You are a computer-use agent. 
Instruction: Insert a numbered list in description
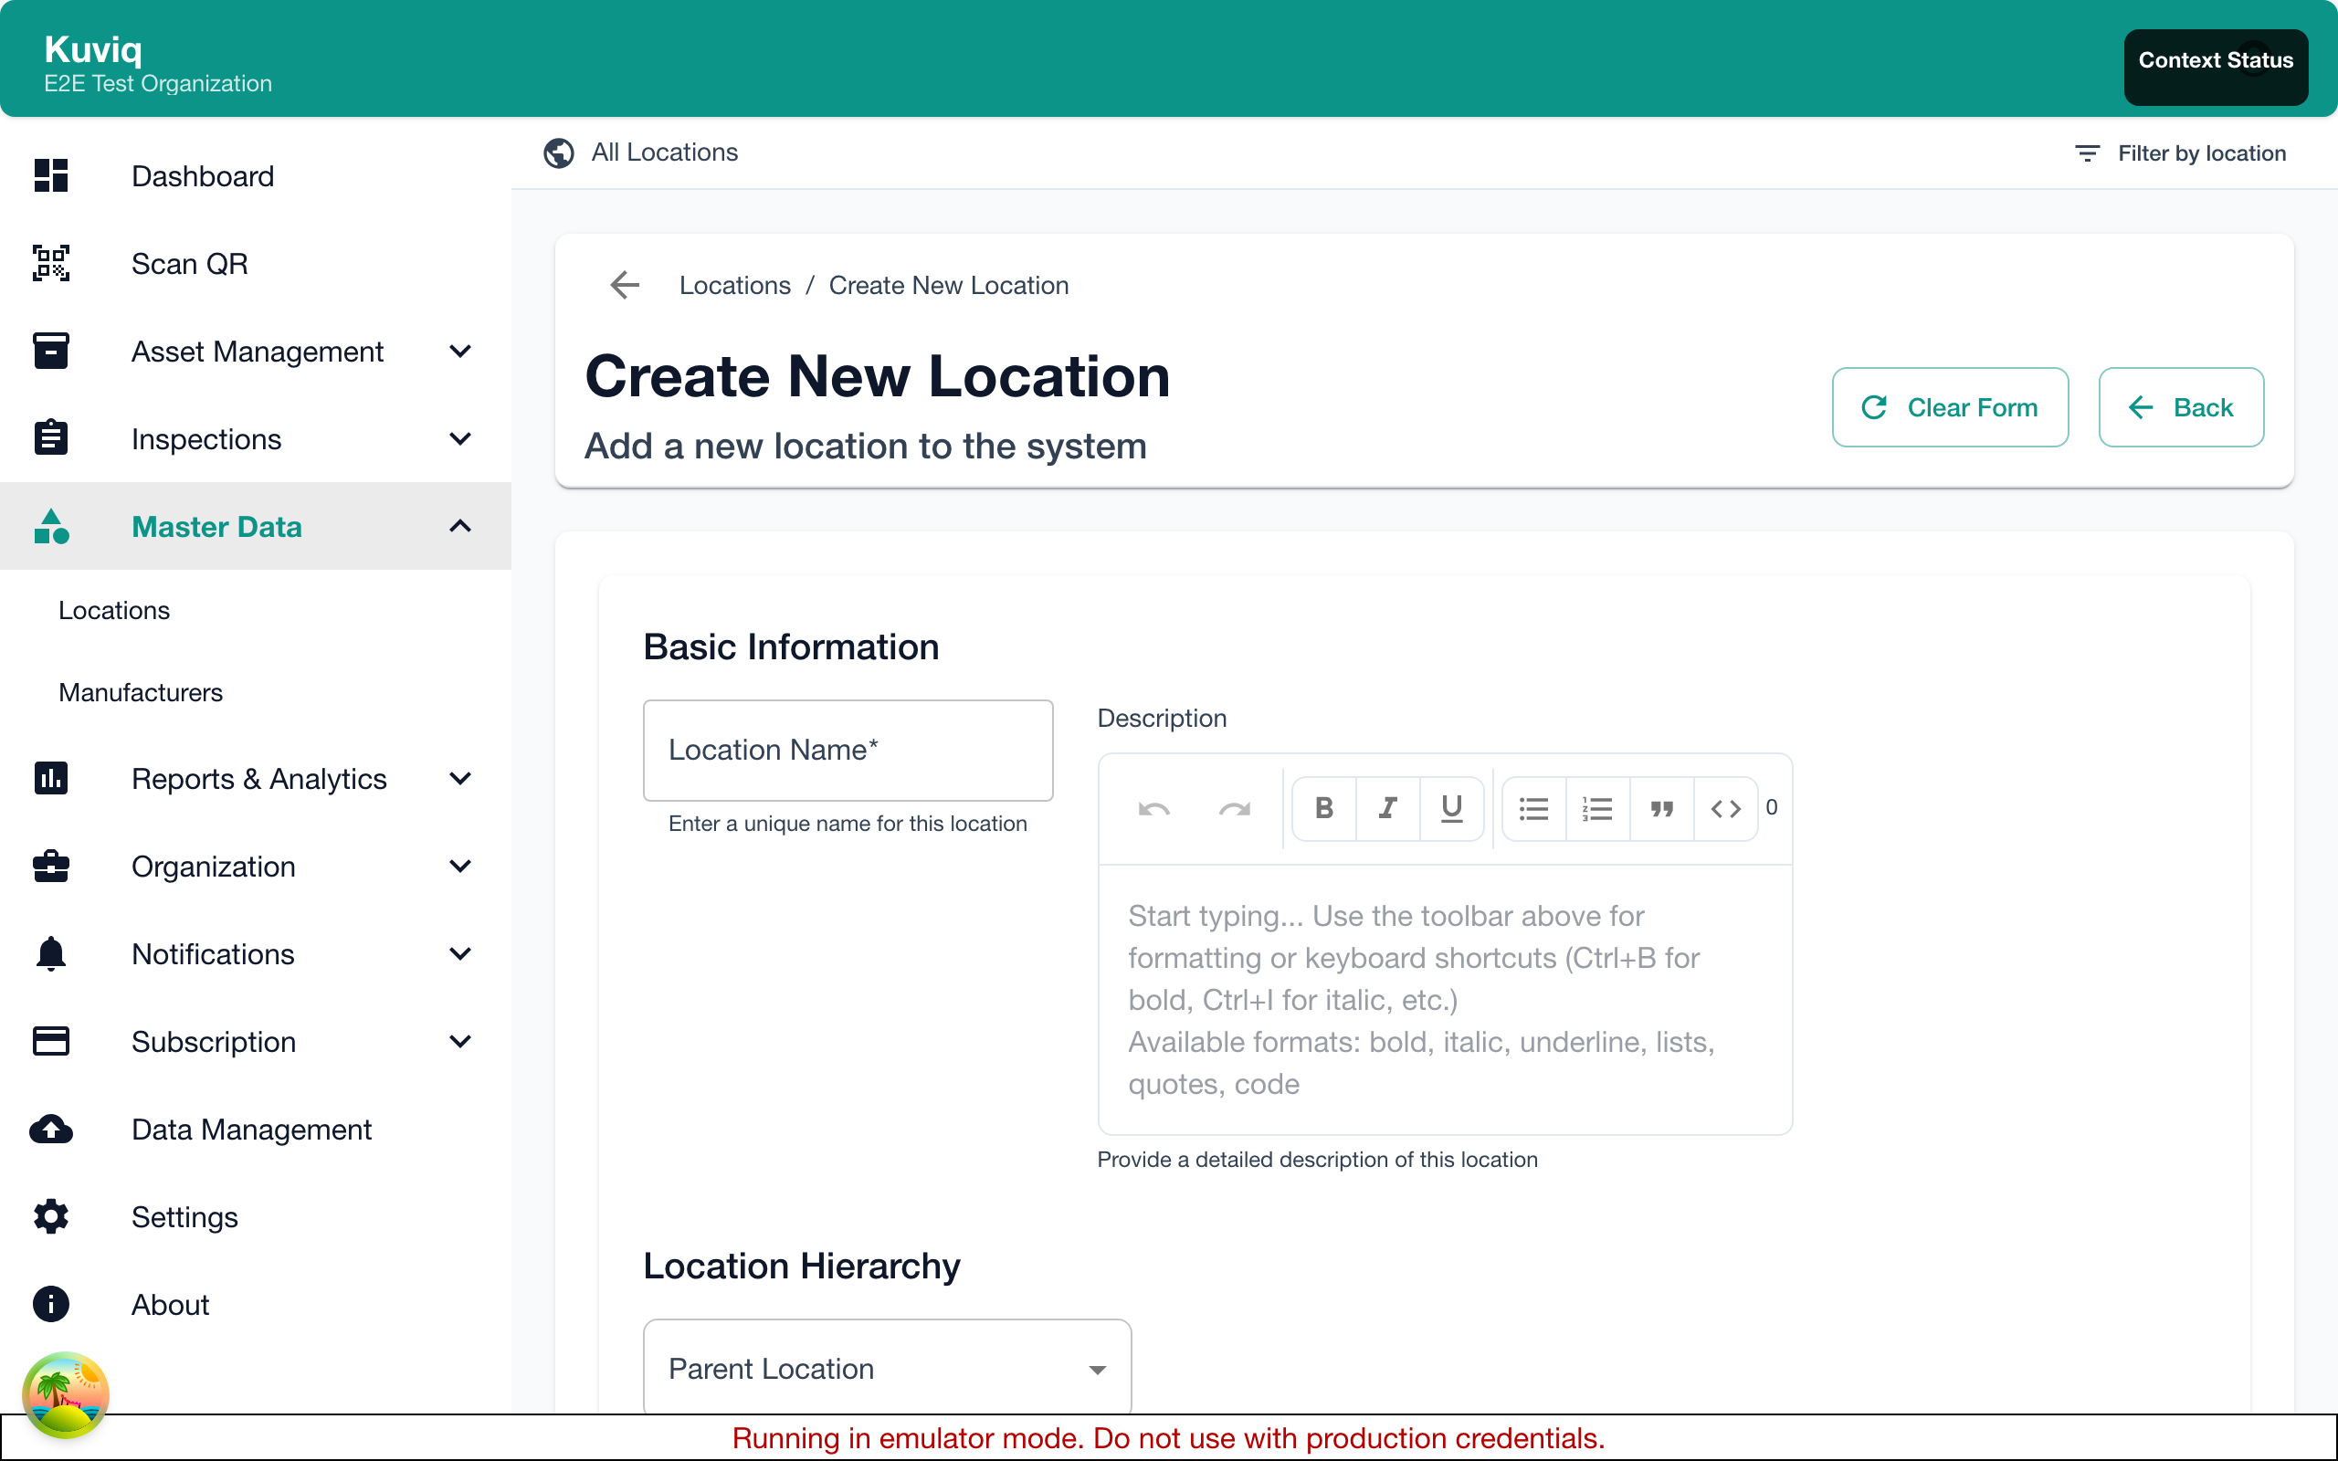[x=1597, y=808]
